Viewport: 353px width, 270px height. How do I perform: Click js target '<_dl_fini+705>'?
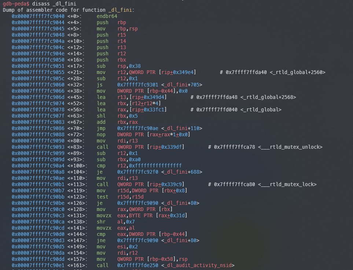(x=182, y=85)
